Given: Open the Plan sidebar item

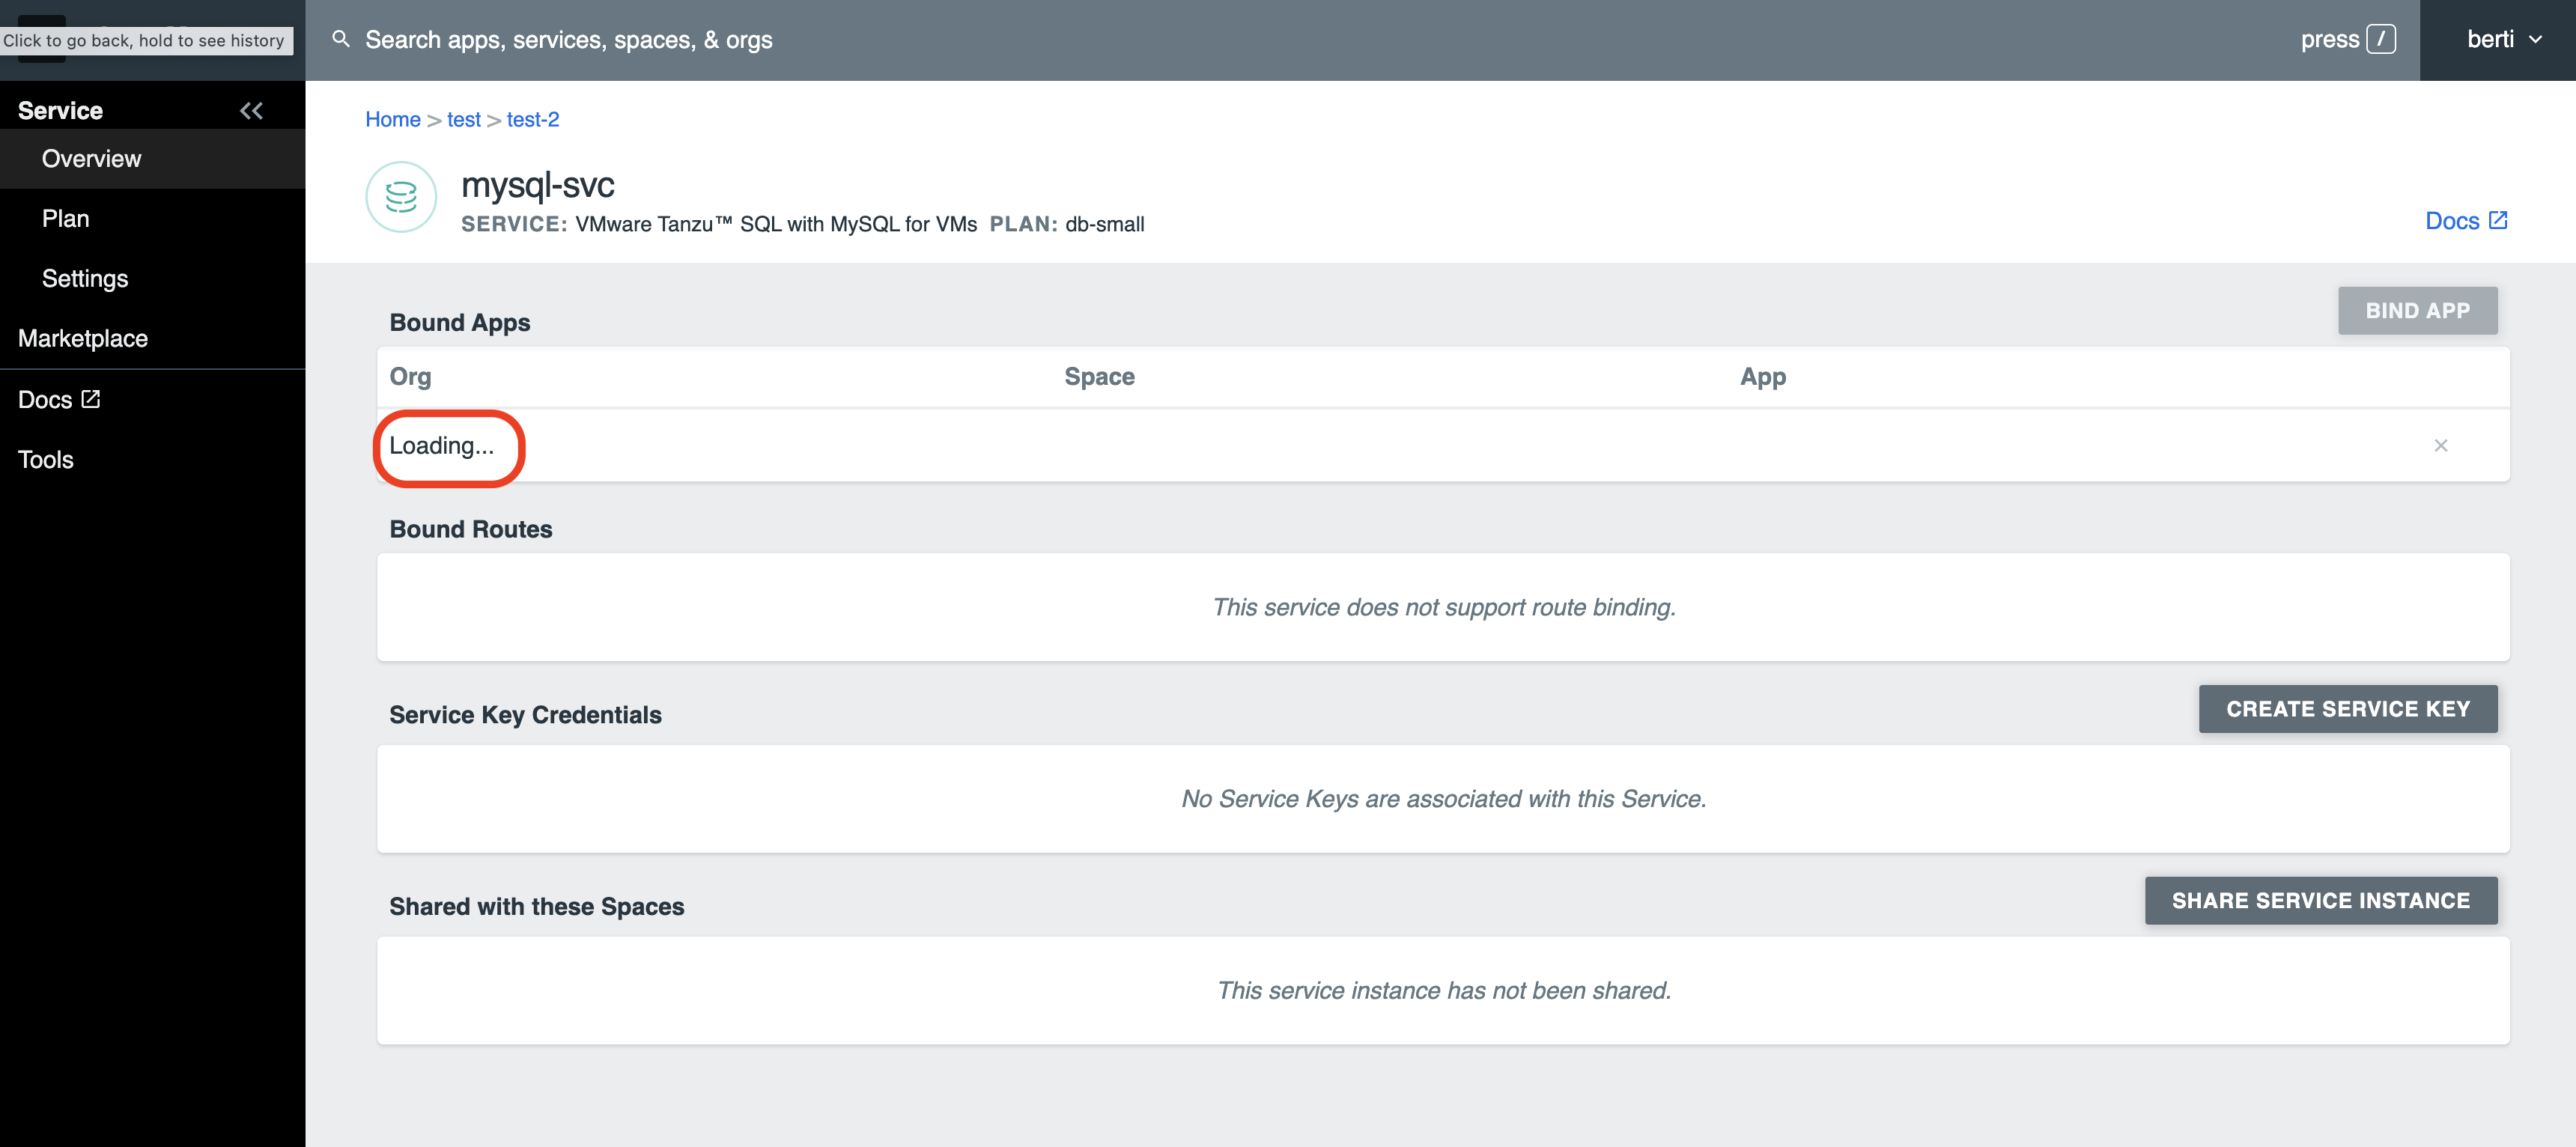Looking at the screenshot, I should [66, 219].
